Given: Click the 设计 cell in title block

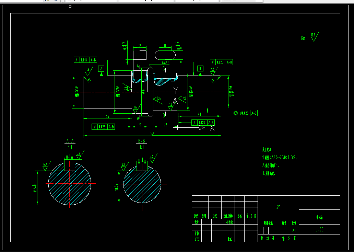Looking at the screenshot, I should [x=197, y=222].
